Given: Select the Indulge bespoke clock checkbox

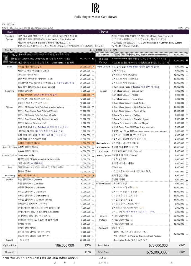Looking at the screenshot, I should point(187,83).
